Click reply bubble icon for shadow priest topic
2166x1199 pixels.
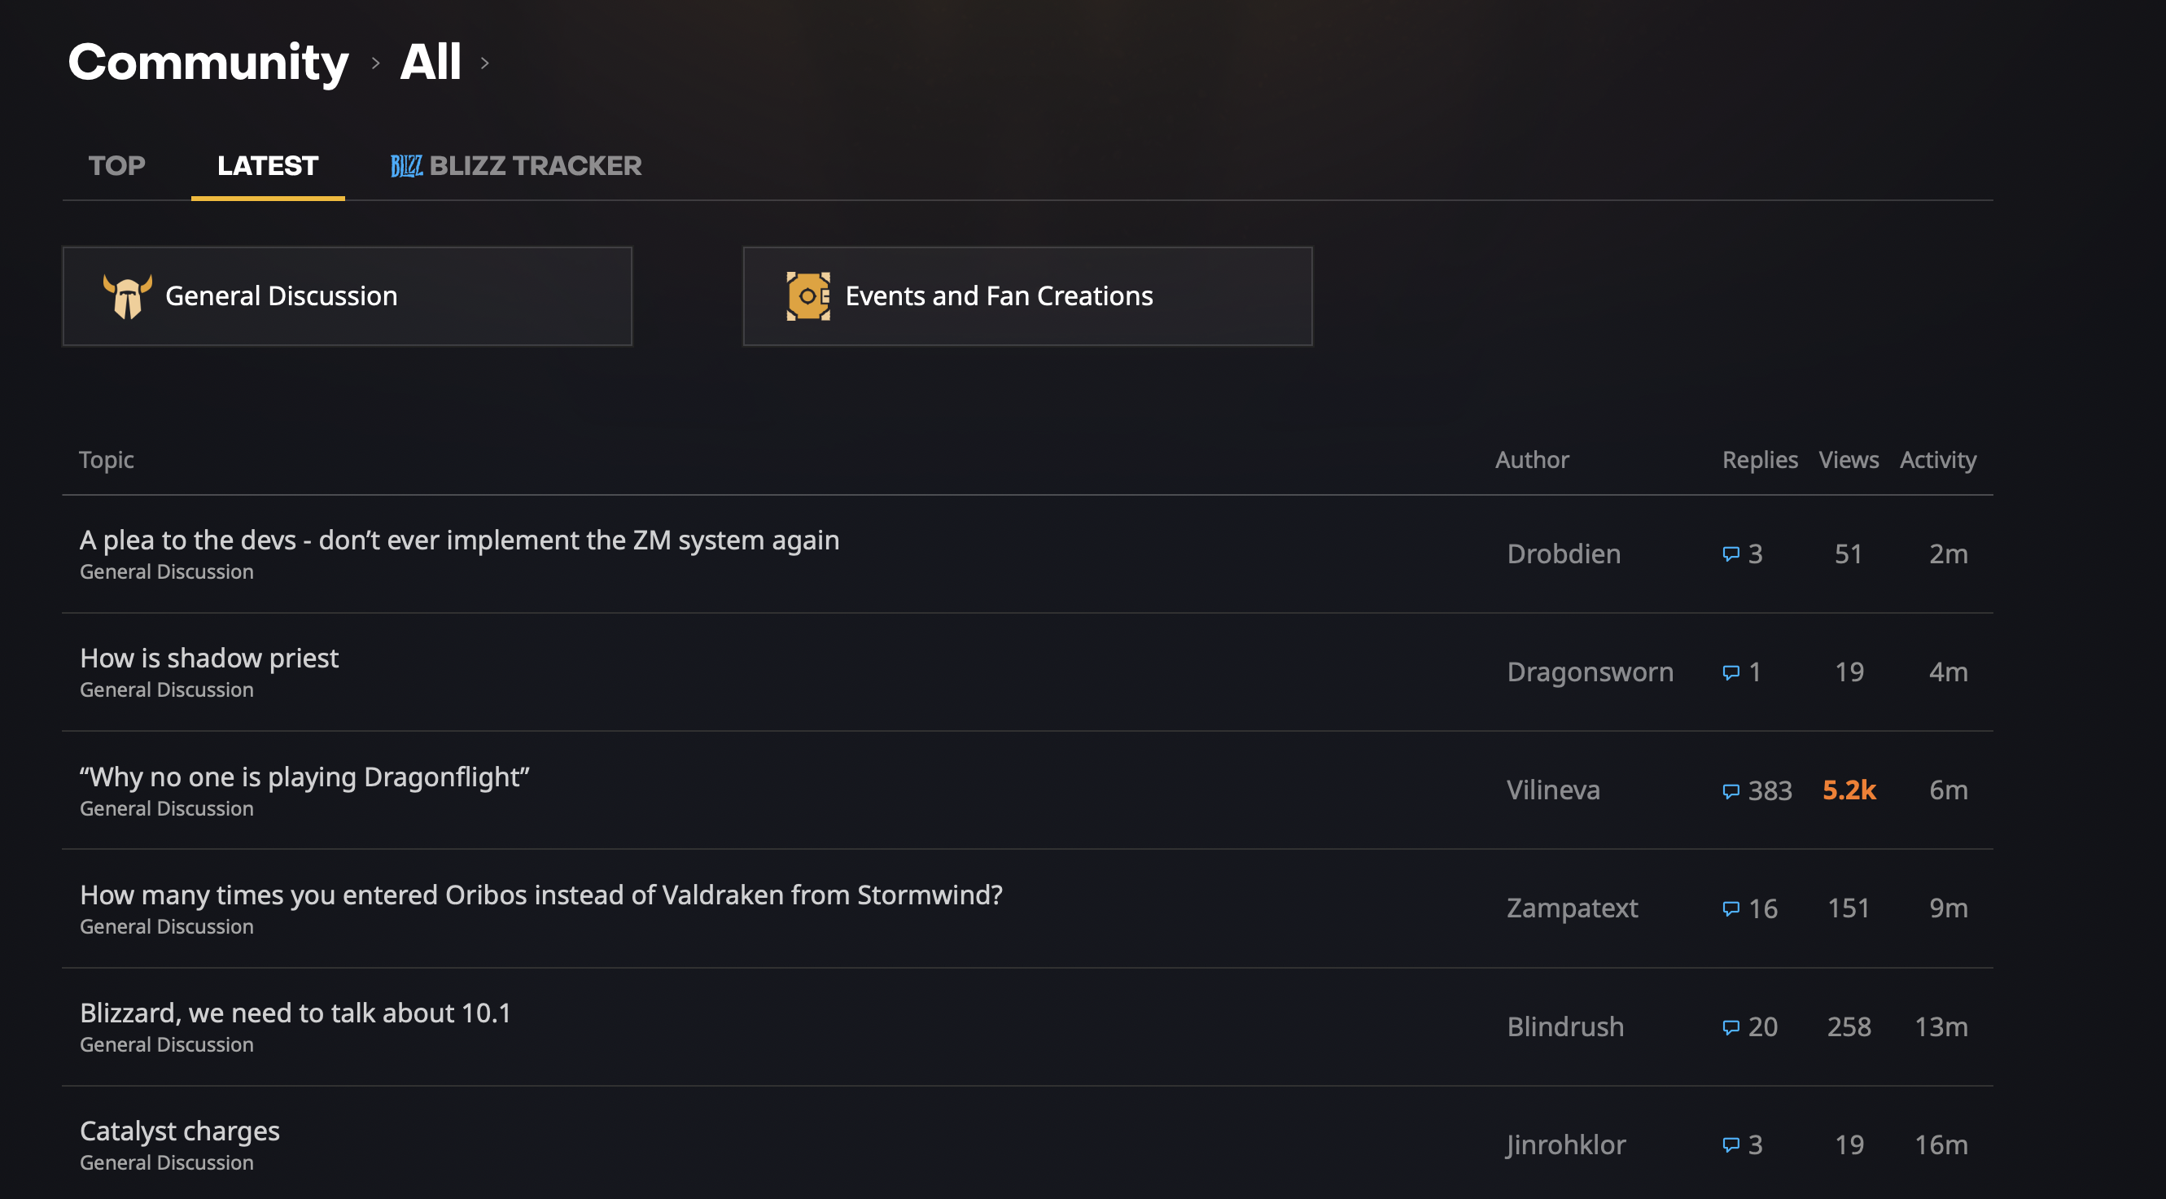[x=1731, y=672]
